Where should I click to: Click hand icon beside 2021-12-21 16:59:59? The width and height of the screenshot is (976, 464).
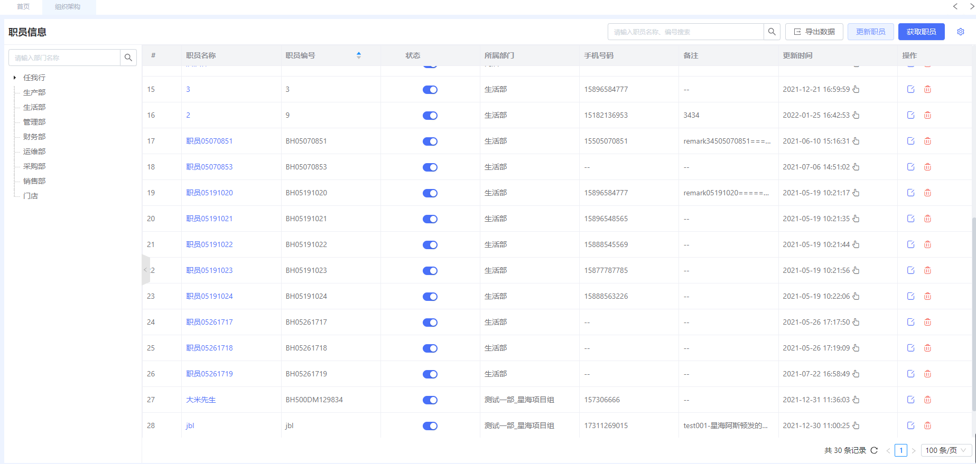[856, 89]
